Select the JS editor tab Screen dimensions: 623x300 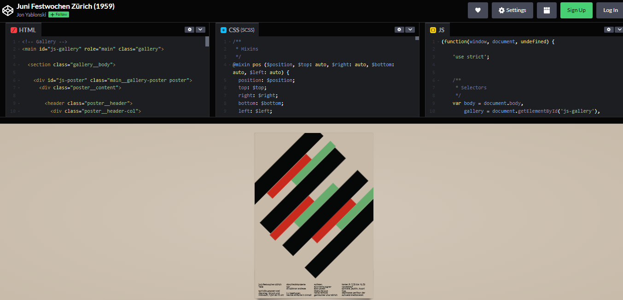point(437,30)
